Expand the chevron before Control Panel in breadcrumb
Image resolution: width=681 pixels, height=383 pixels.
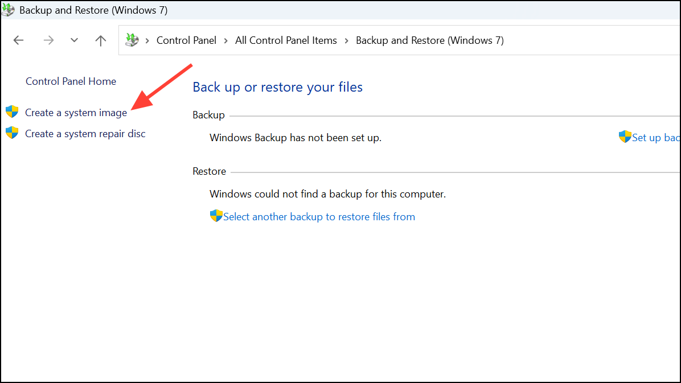point(147,41)
